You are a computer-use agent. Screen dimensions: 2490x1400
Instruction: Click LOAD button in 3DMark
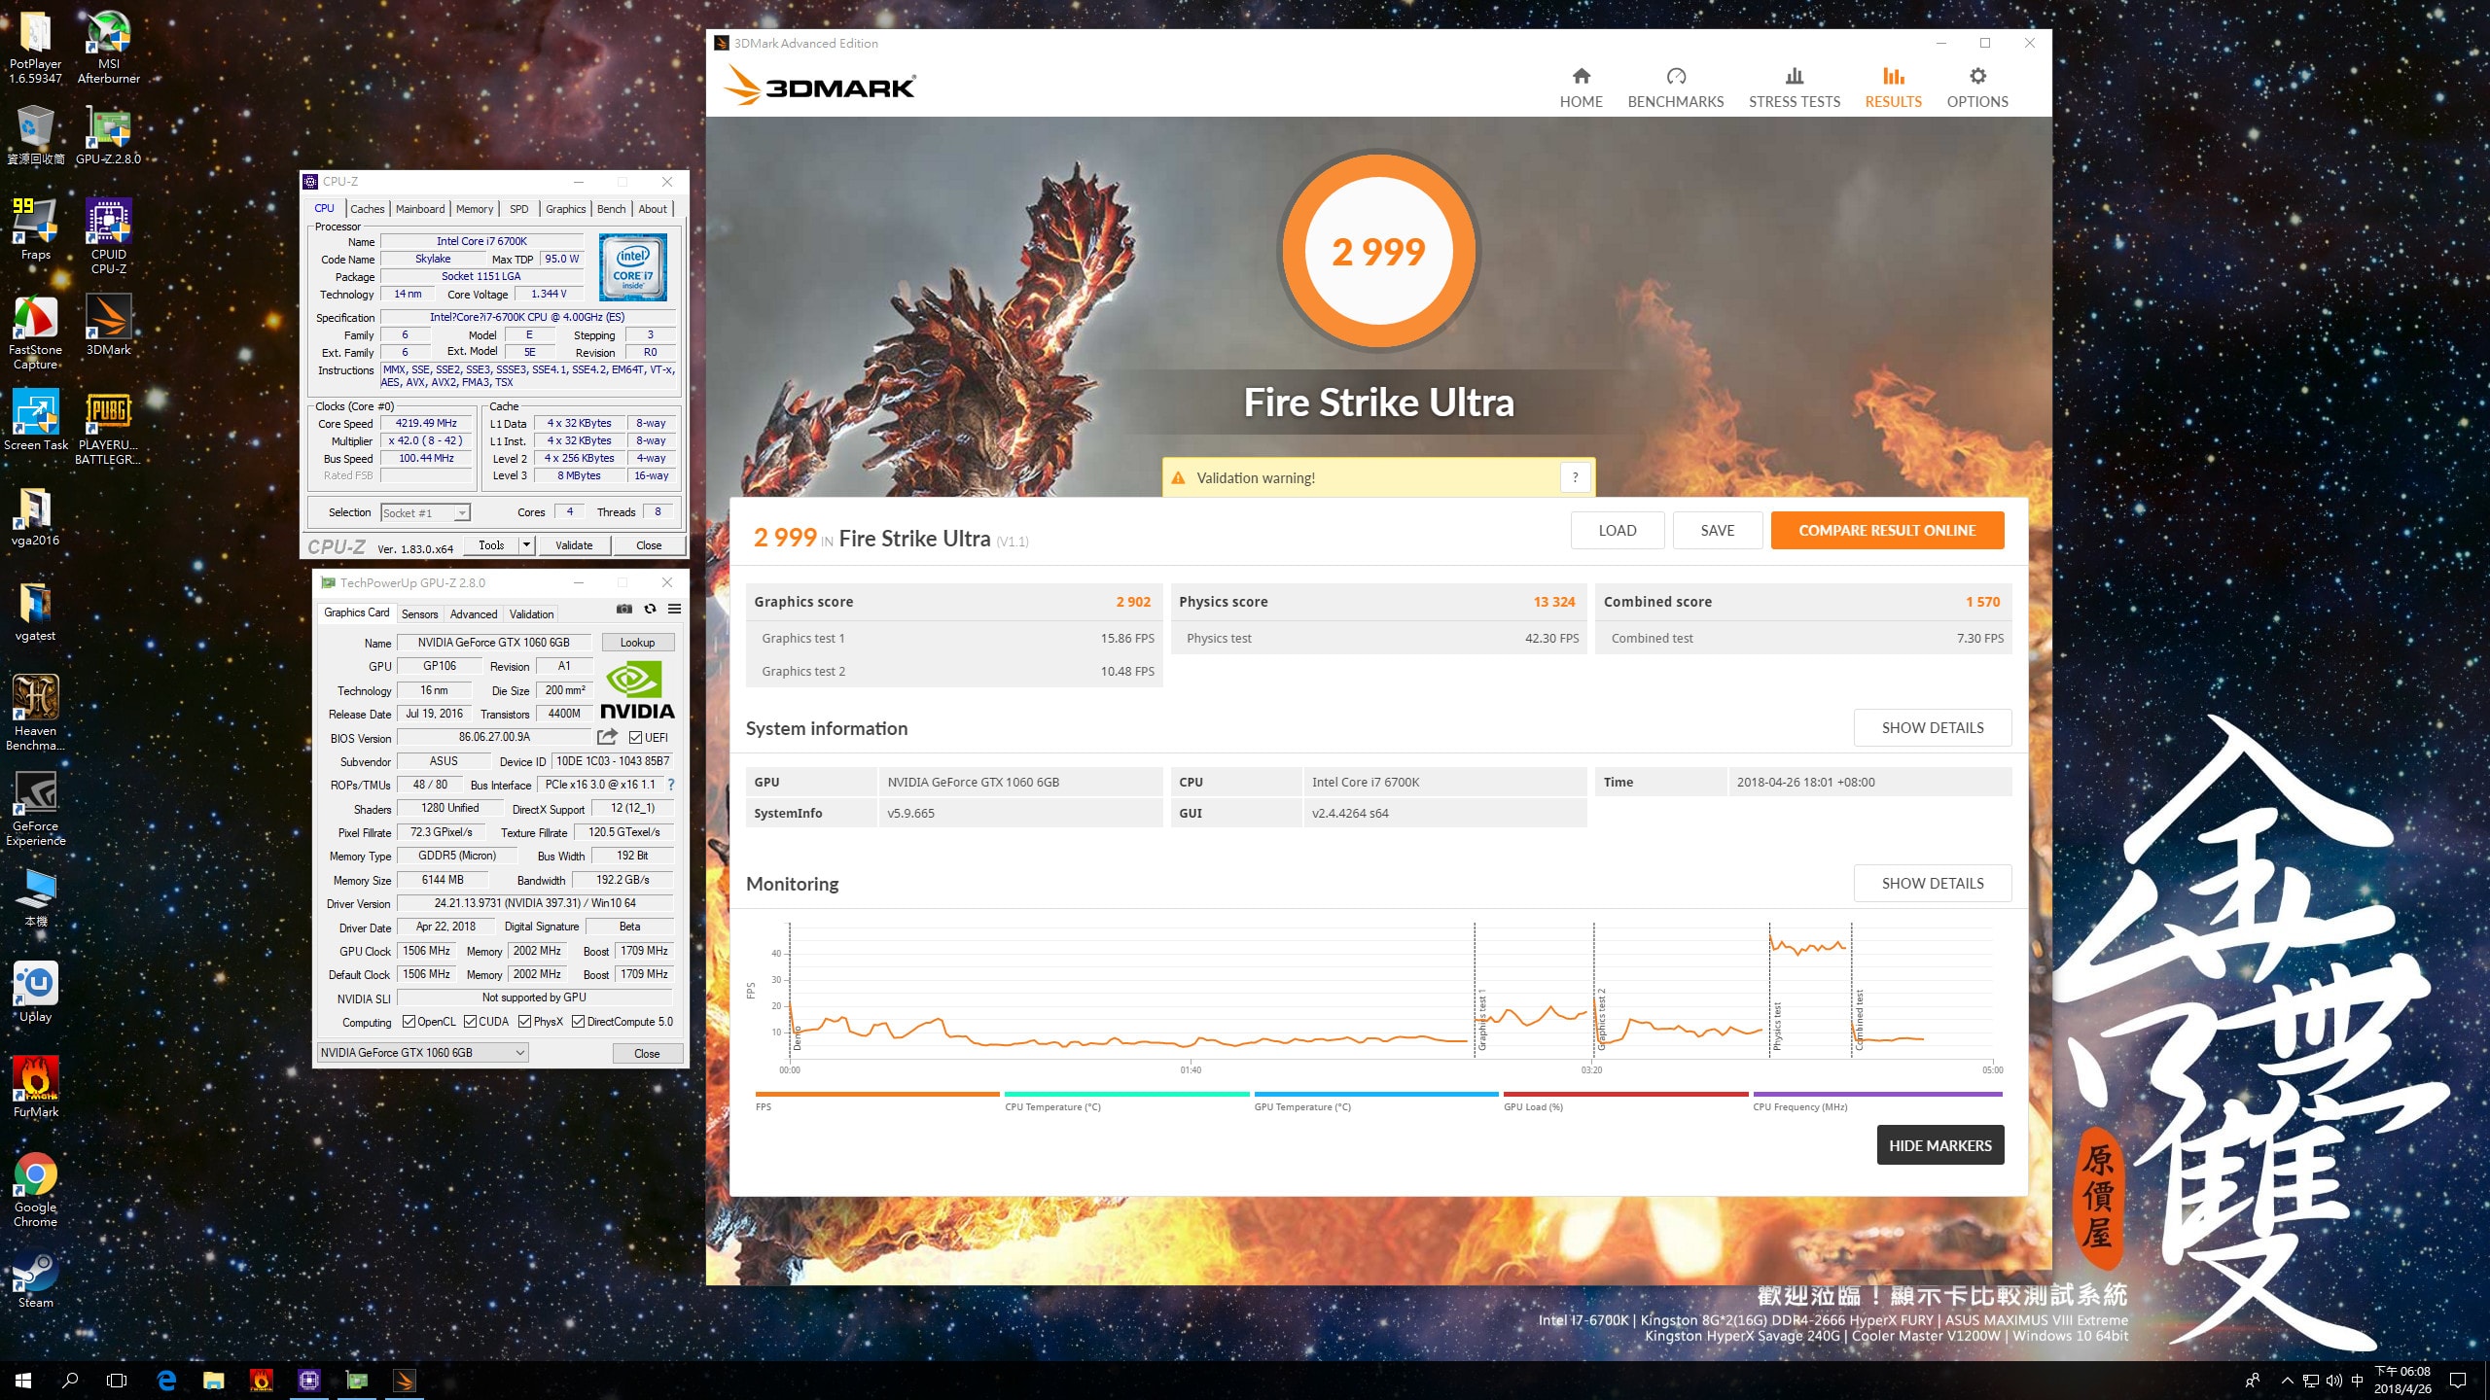(x=1617, y=531)
